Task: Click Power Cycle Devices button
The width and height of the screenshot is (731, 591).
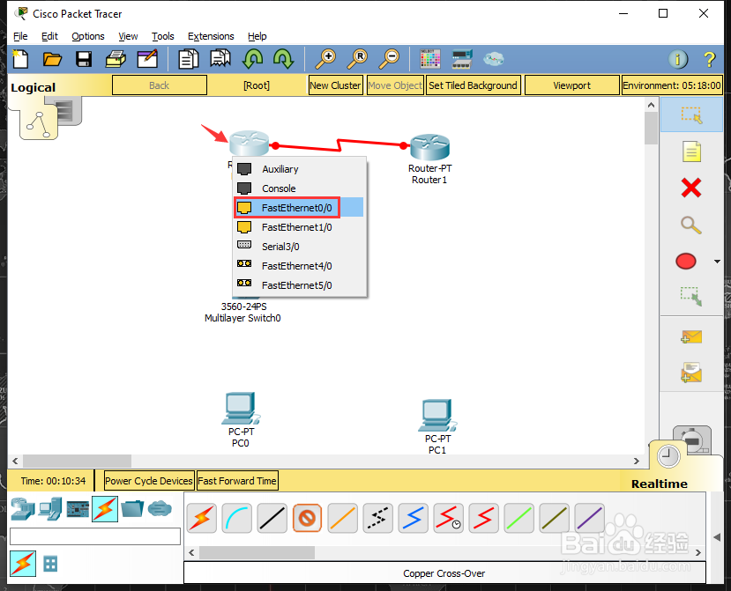Action: 149,481
